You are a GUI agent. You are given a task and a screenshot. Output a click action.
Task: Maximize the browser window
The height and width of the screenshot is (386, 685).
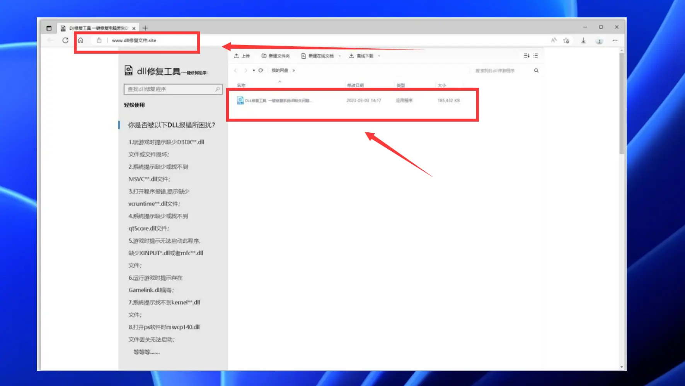tap(601, 27)
